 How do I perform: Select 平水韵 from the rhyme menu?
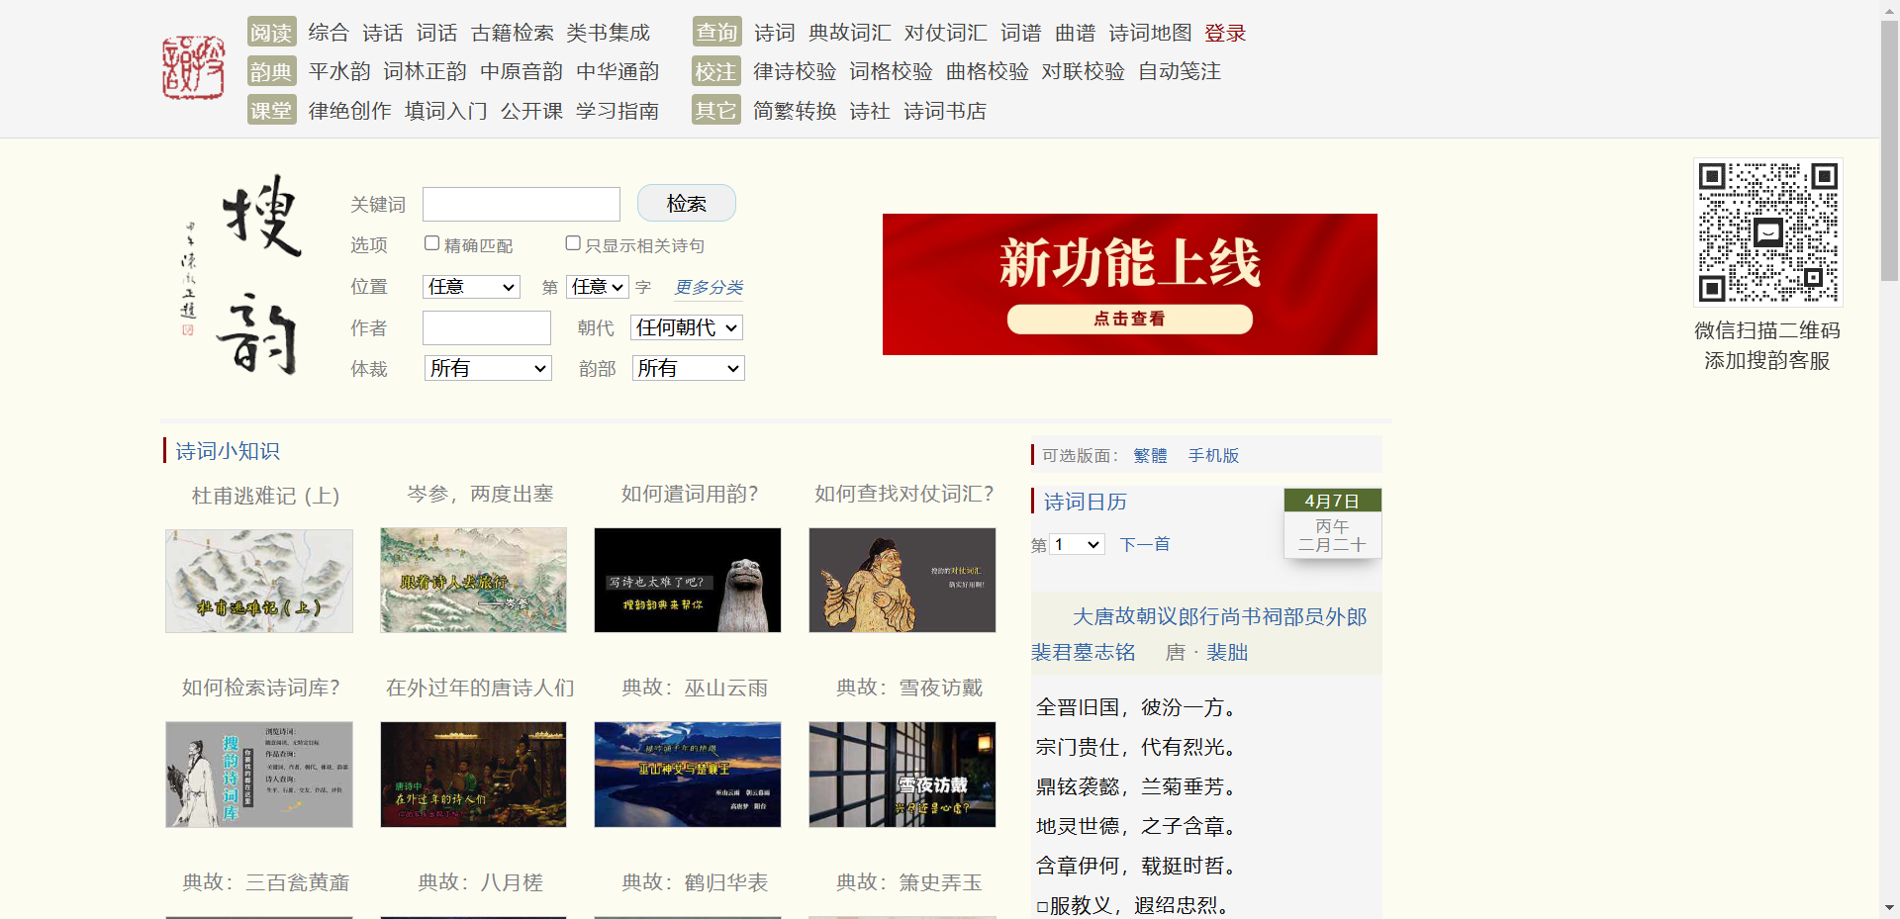click(337, 70)
